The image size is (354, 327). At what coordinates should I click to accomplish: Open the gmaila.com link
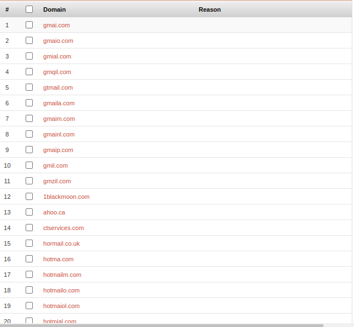58,103
